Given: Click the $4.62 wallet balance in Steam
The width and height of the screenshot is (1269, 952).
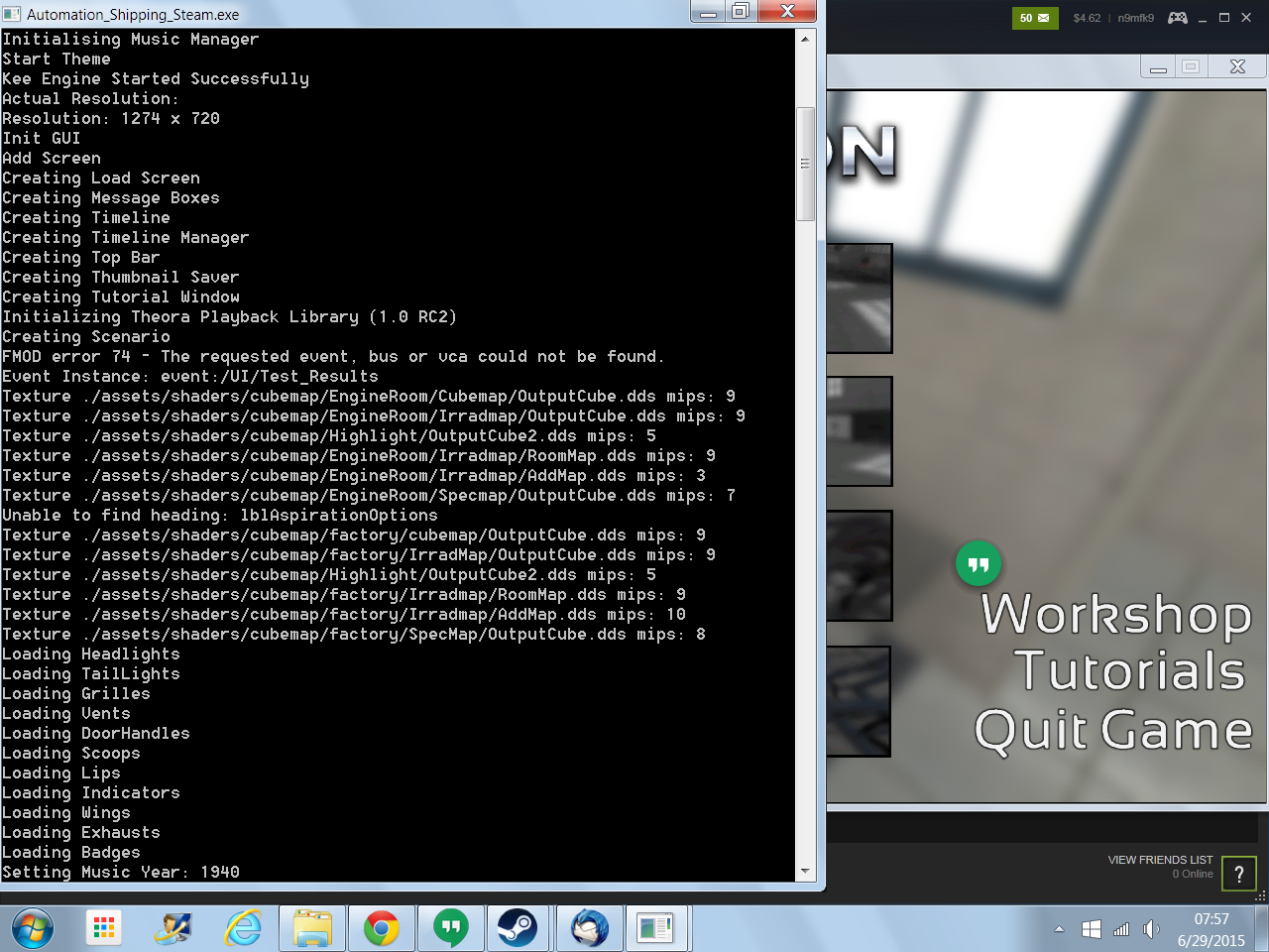Looking at the screenshot, I should click(x=1087, y=18).
